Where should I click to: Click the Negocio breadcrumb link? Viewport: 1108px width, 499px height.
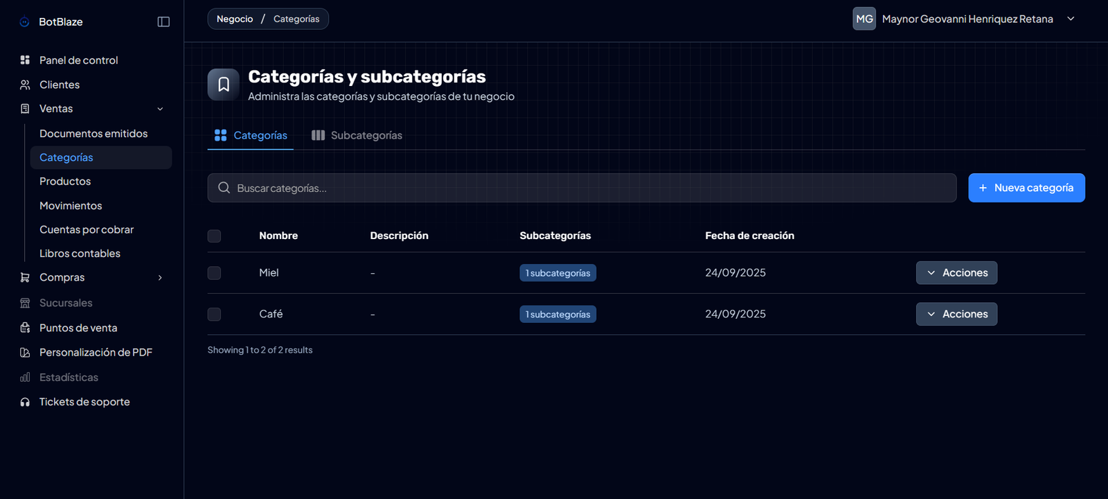(x=235, y=19)
